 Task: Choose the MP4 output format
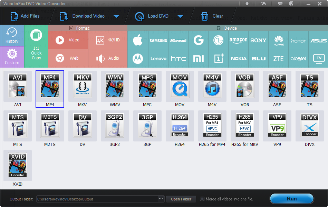tap(50, 89)
